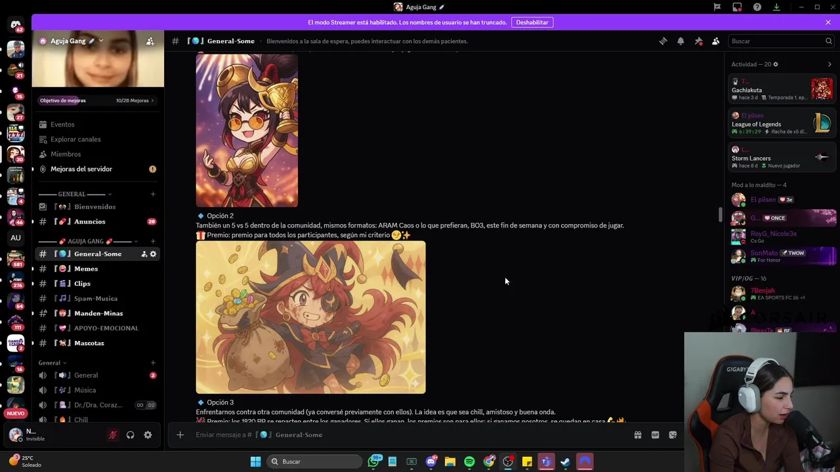Click the green download update icon
The width and height of the screenshot is (840, 472).
click(x=776, y=7)
